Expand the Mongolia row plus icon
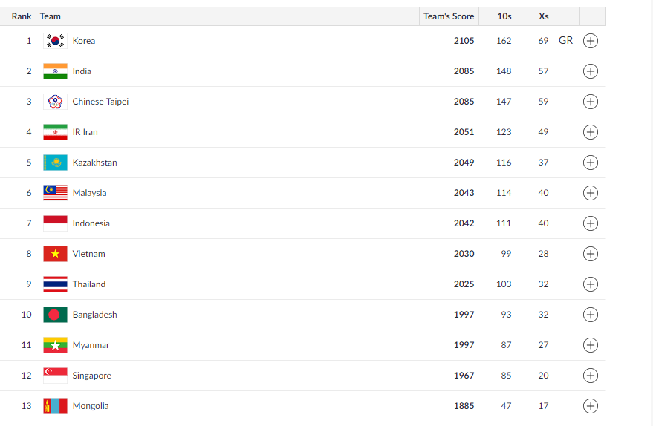This screenshot has height=426, width=653. 590,406
